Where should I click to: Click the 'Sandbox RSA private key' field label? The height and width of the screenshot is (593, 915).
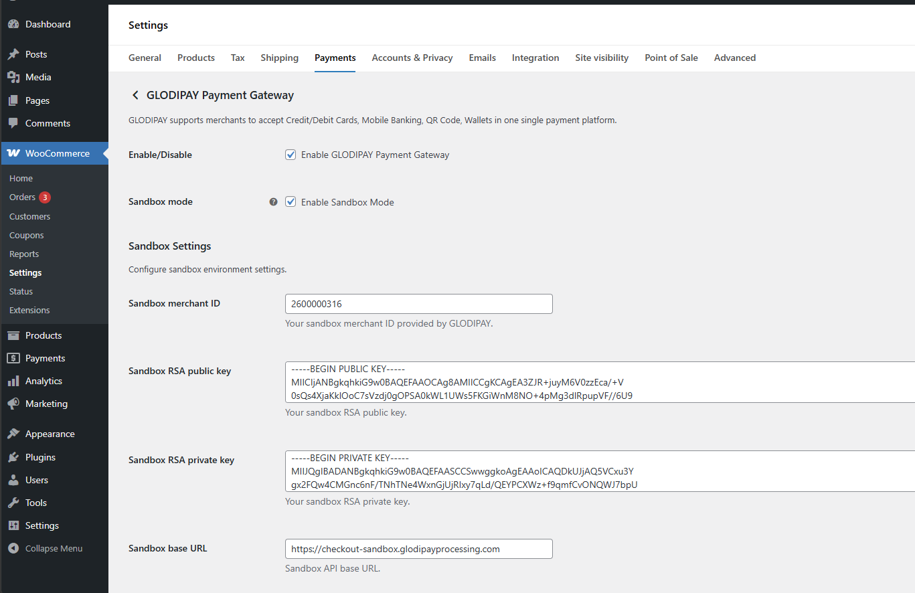[181, 460]
